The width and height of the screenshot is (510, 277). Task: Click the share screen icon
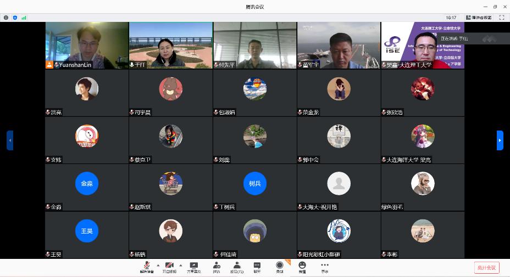(193, 266)
